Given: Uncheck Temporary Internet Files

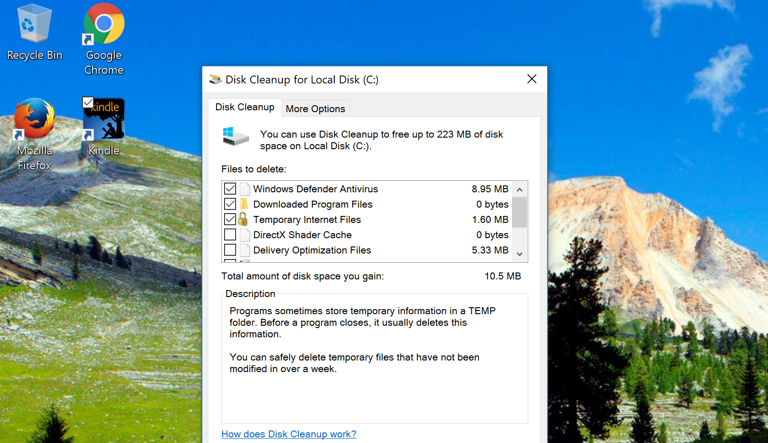Looking at the screenshot, I should tap(230, 219).
